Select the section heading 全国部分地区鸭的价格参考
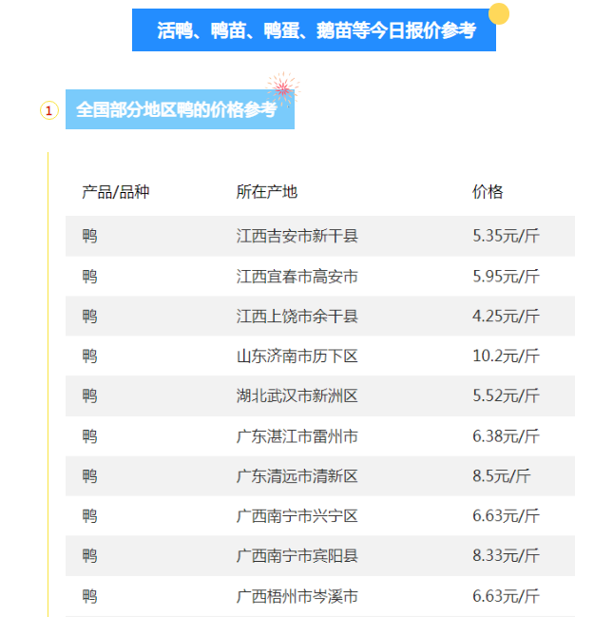The height and width of the screenshot is (617, 613). click(178, 110)
